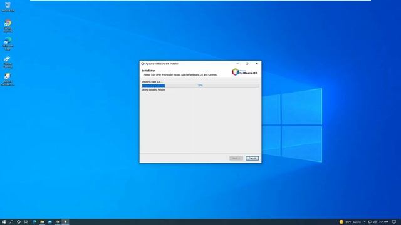Open the Action Center notifications
The image size is (401, 225).
click(394, 222)
